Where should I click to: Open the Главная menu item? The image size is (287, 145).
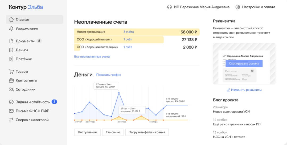(34, 20)
